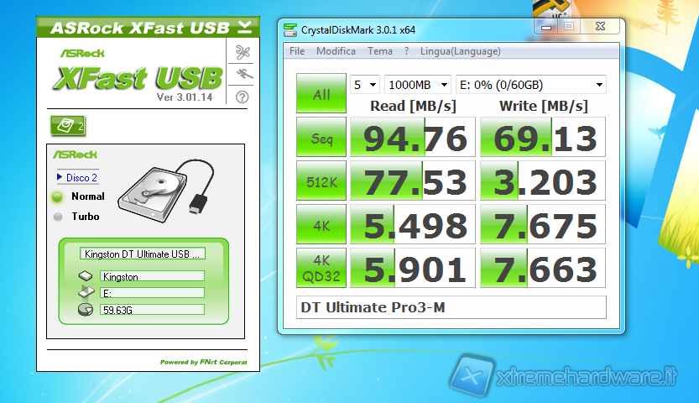Click the pie-chart capacity icon beside 59.63G
The width and height of the screenshot is (699, 403).
(87, 310)
